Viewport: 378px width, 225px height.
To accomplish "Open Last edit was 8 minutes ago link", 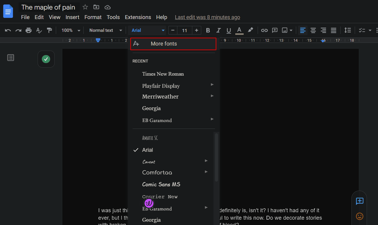I will (x=208, y=17).
